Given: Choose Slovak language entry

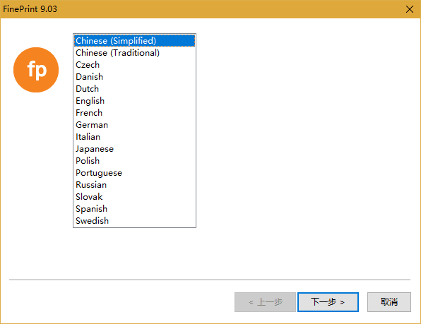Looking at the screenshot, I should [x=134, y=197].
